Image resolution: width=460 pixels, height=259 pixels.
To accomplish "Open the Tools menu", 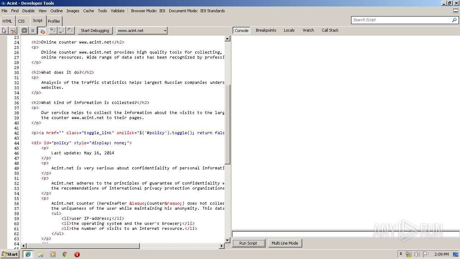I will coord(102,11).
